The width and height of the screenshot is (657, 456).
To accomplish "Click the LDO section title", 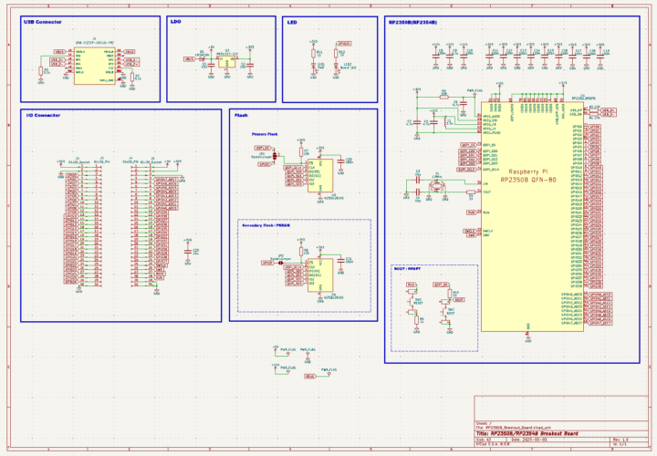I will click(175, 22).
